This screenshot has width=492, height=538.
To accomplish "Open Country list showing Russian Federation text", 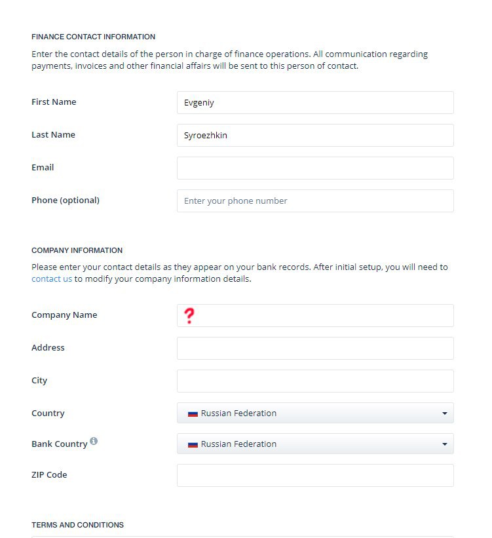I will click(x=238, y=413).
